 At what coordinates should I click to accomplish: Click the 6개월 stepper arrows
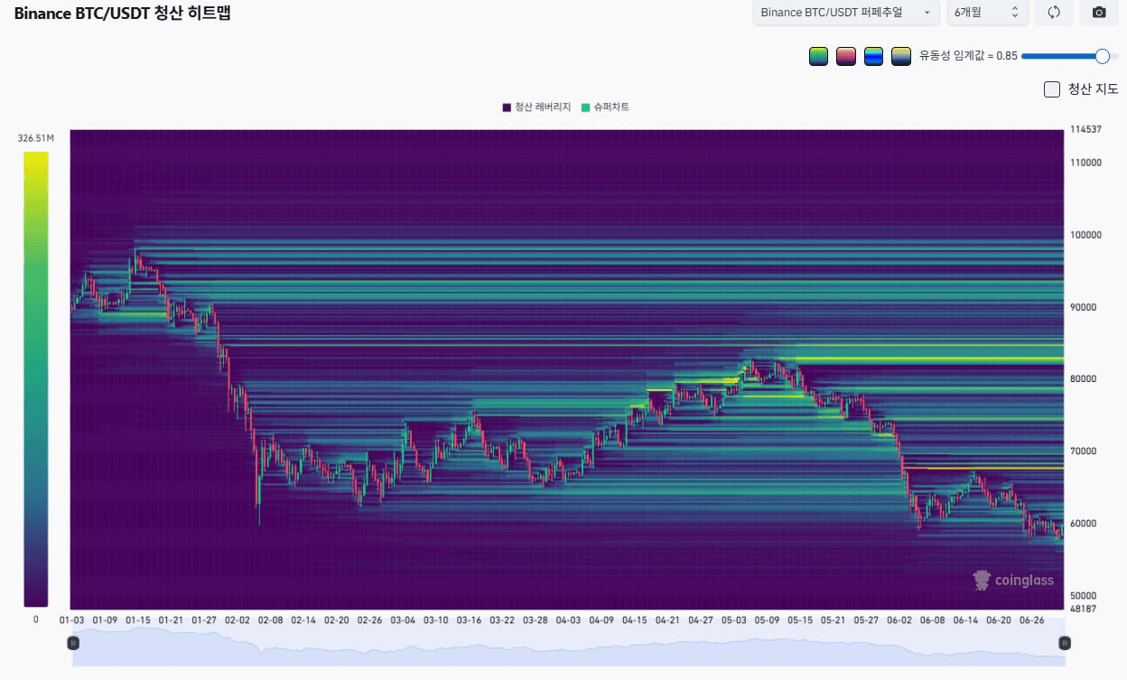(x=1015, y=13)
